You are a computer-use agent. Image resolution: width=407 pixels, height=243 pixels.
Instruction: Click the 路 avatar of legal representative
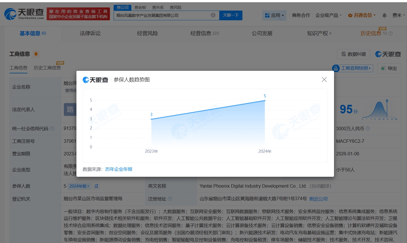pos(70,109)
